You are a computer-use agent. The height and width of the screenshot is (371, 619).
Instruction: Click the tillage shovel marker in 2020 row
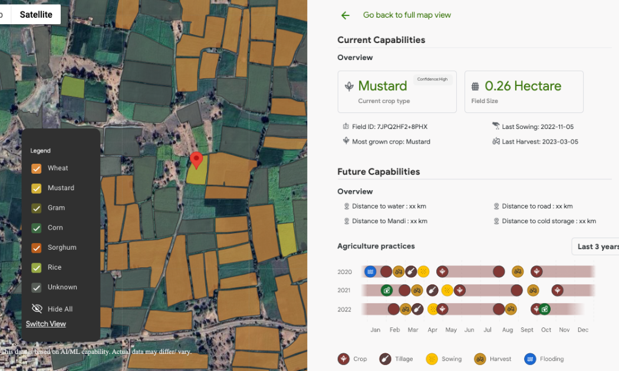point(411,271)
